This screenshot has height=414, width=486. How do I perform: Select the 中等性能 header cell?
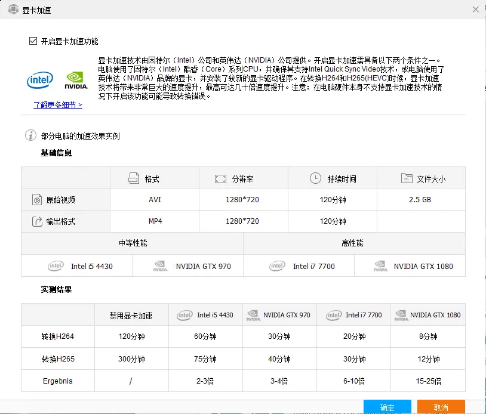[x=133, y=243]
